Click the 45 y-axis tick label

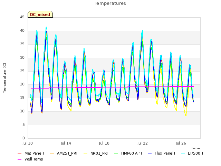(x=22, y=17)
